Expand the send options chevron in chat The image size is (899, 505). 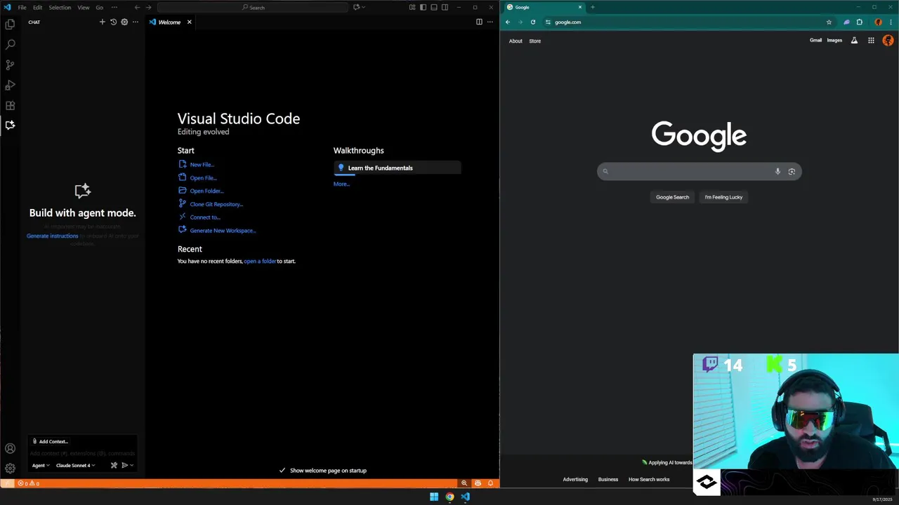pyautogui.click(x=131, y=465)
